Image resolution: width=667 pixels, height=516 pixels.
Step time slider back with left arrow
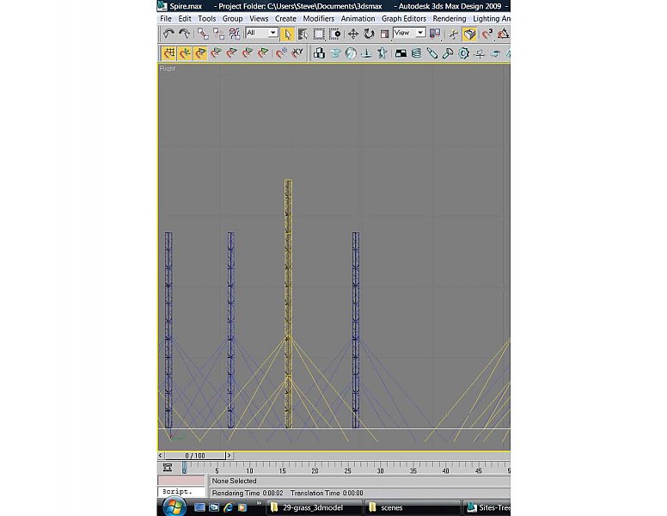(161, 456)
